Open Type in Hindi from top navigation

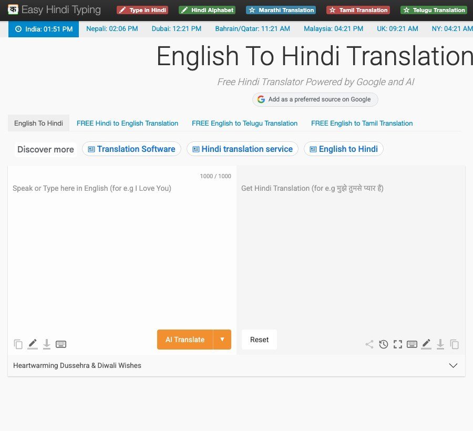pyautogui.click(x=142, y=10)
